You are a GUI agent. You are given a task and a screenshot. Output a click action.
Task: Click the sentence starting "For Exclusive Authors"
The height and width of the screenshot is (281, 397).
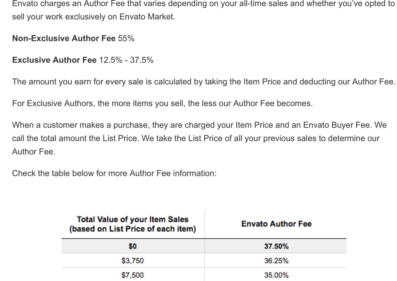pos(162,103)
